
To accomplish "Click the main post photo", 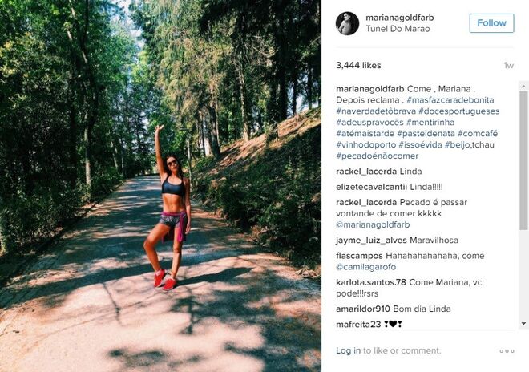I will click(x=160, y=186).
